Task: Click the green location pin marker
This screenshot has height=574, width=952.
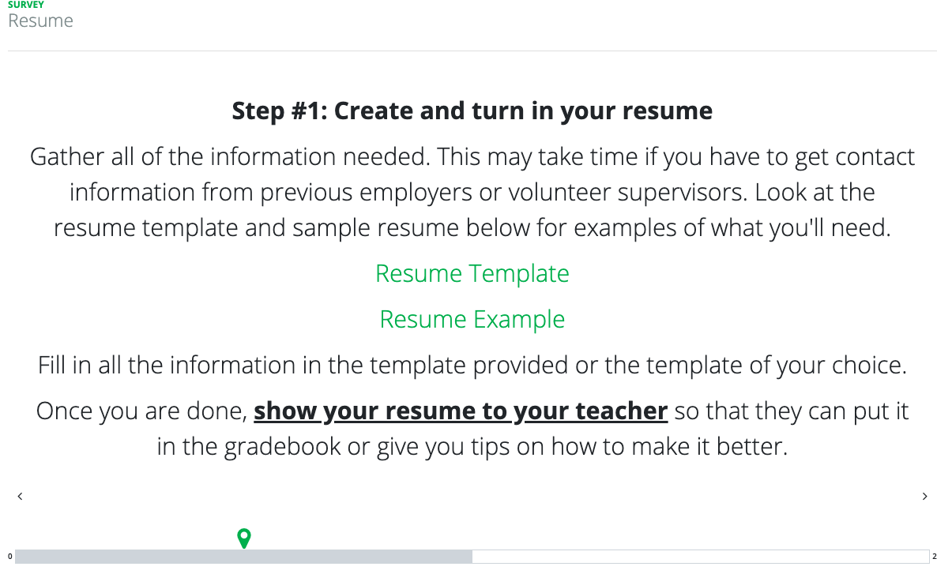Action: coord(244,538)
